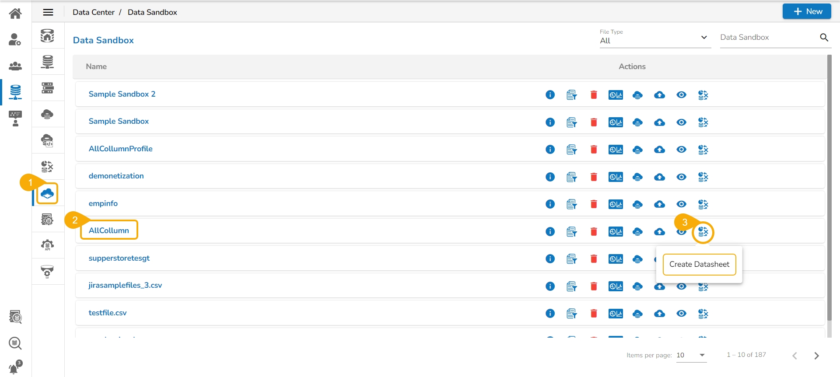Click the upload cloud icon for empinfo
This screenshot has height=377, width=840.
659,204
